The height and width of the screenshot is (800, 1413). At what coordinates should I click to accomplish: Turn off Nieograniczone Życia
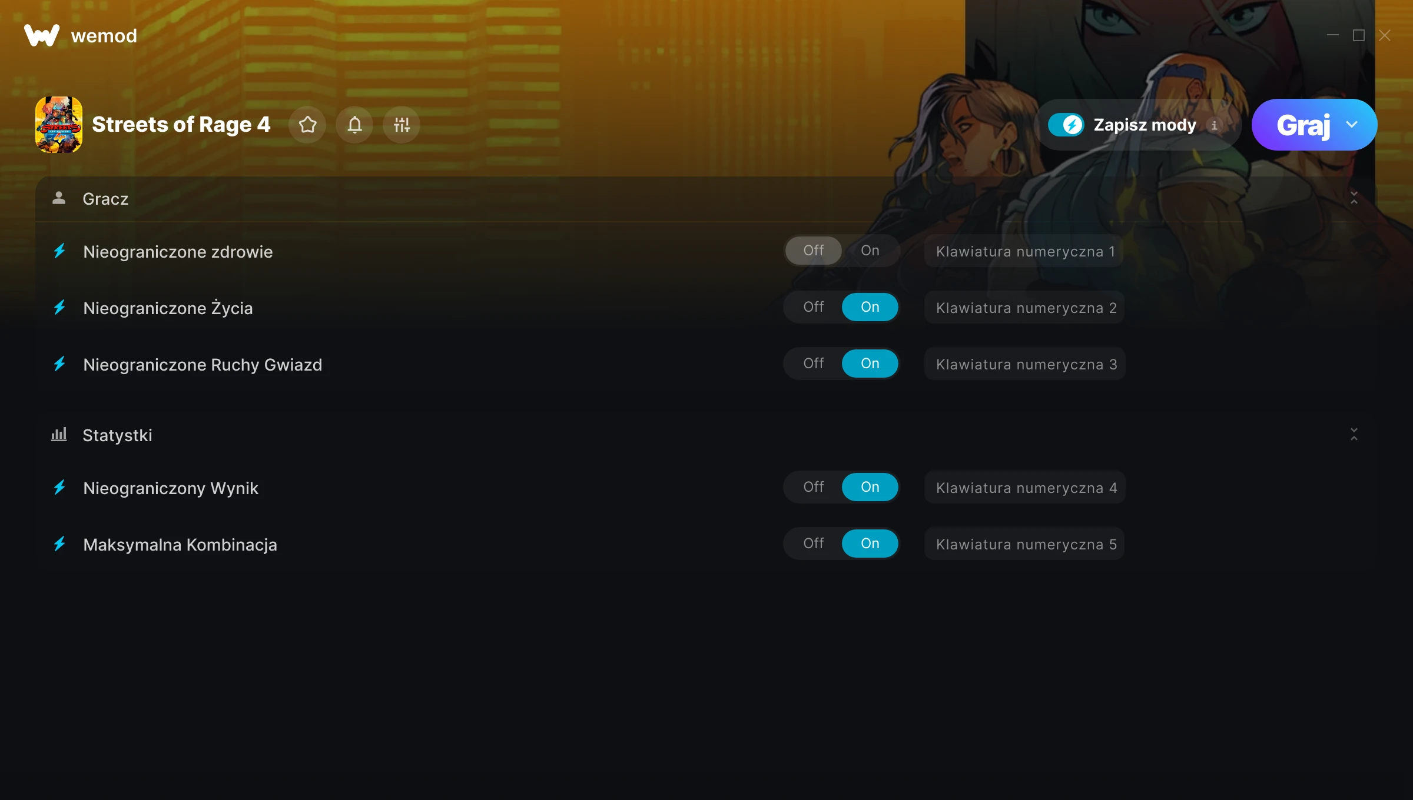(814, 307)
